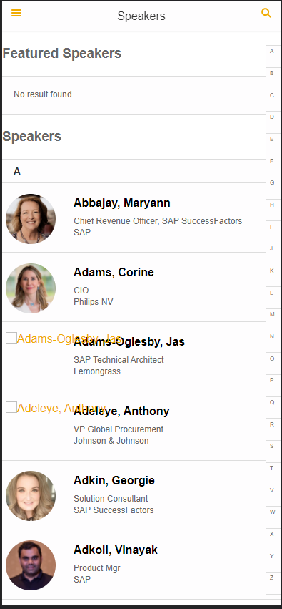Click the orange Adams-Oglesby, Jas link text
The height and width of the screenshot is (609, 282).
click(x=69, y=338)
